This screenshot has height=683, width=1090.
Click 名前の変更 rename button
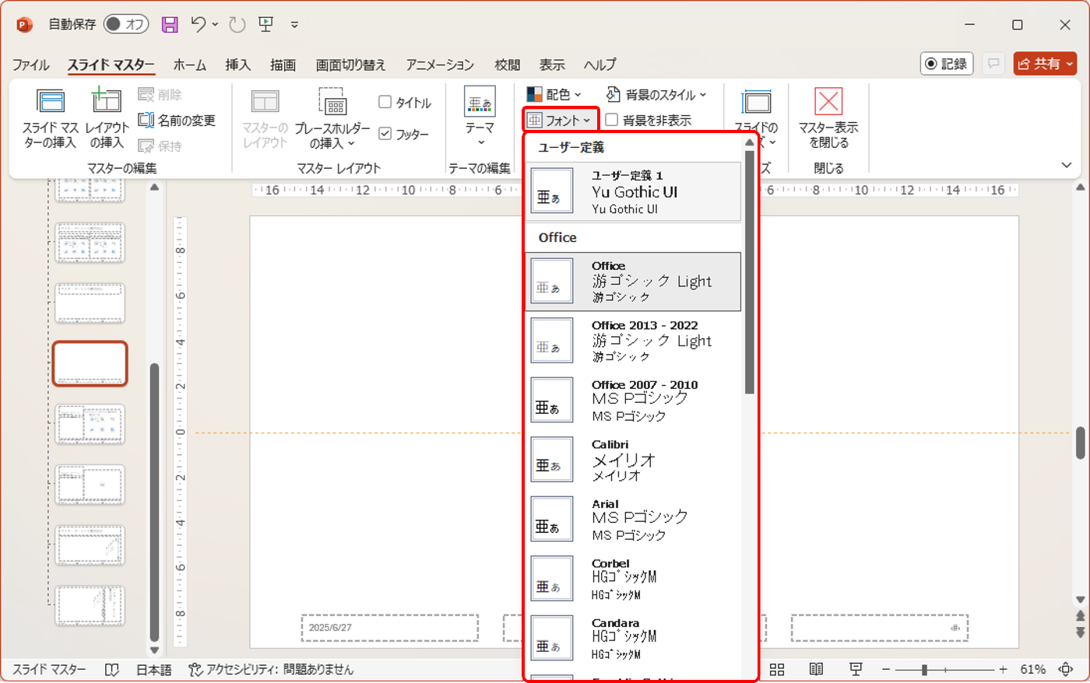click(177, 120)
